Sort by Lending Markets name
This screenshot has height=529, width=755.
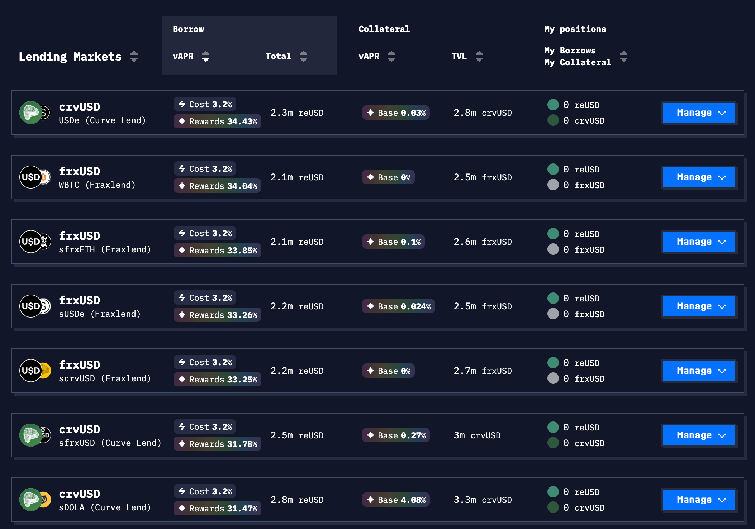[x=134, y=56]
